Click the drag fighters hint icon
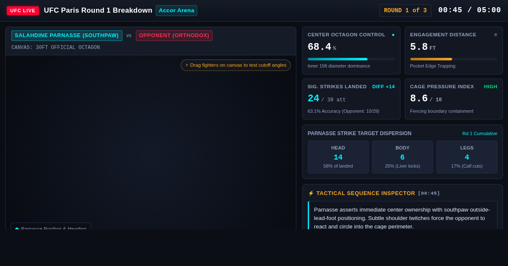Viewport: 508px width, 266px height. [x=187, y=65]
